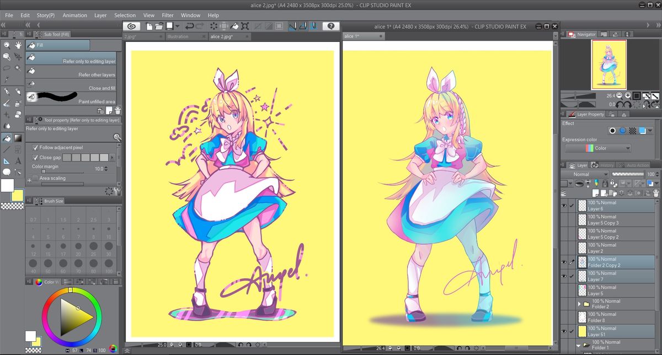The image size is (662, 355).
Task: Select the Eraser tool
Action: pos(18,115)
